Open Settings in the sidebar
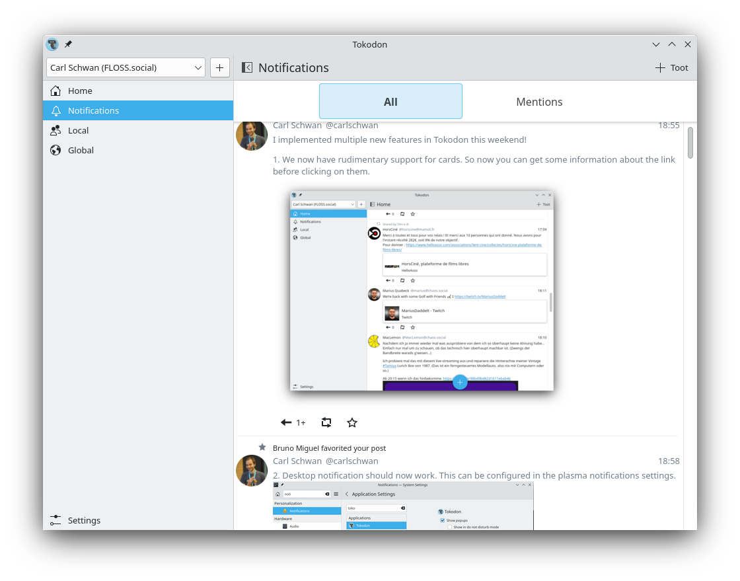740x581 pixels. (84, 520)
